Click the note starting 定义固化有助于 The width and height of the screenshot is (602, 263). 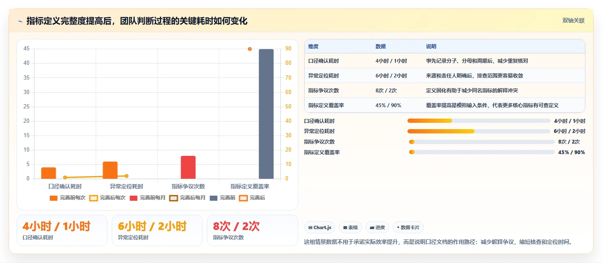coord(472,91)
